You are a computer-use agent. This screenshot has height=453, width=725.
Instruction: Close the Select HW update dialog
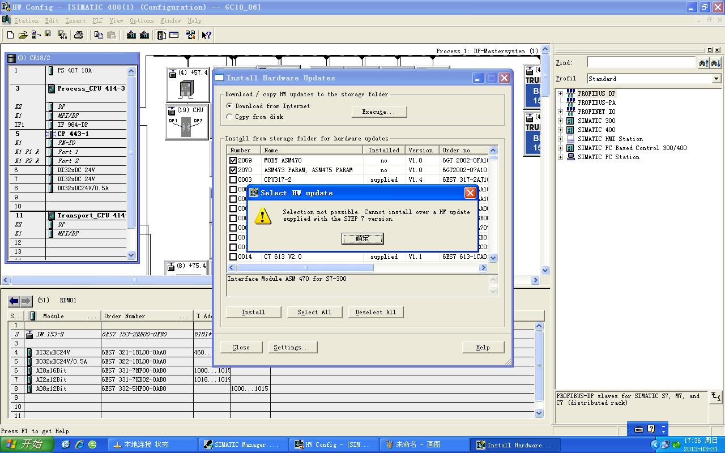point(470,193)
